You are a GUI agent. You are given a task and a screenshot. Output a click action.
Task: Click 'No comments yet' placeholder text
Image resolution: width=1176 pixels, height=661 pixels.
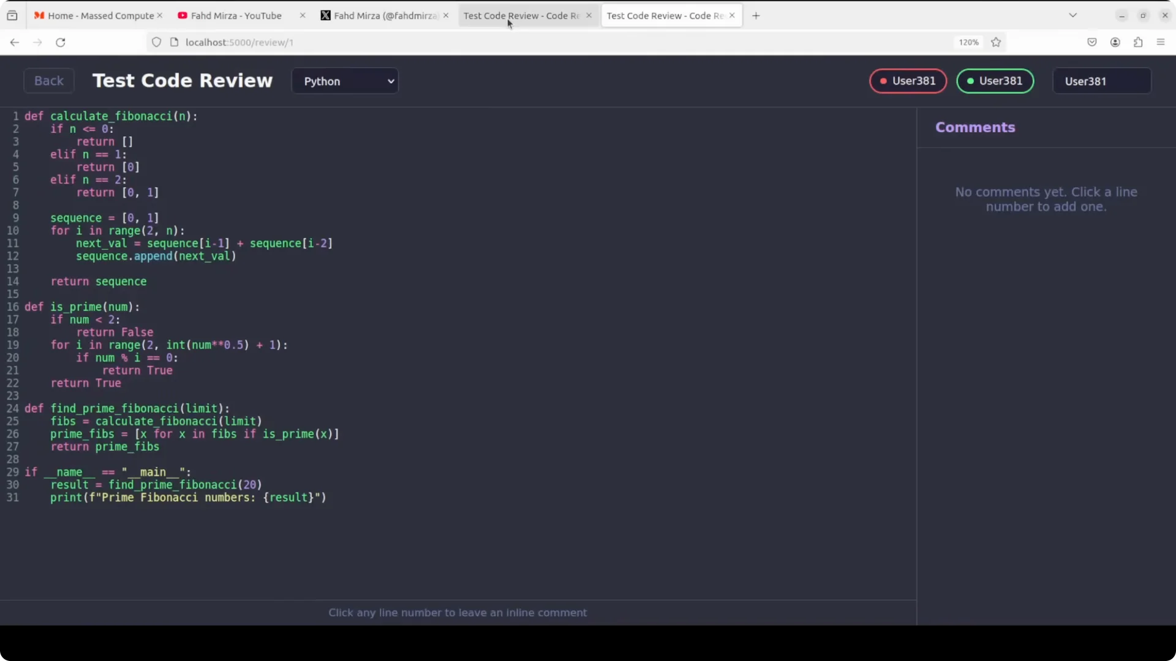(x=1046, y=200)
